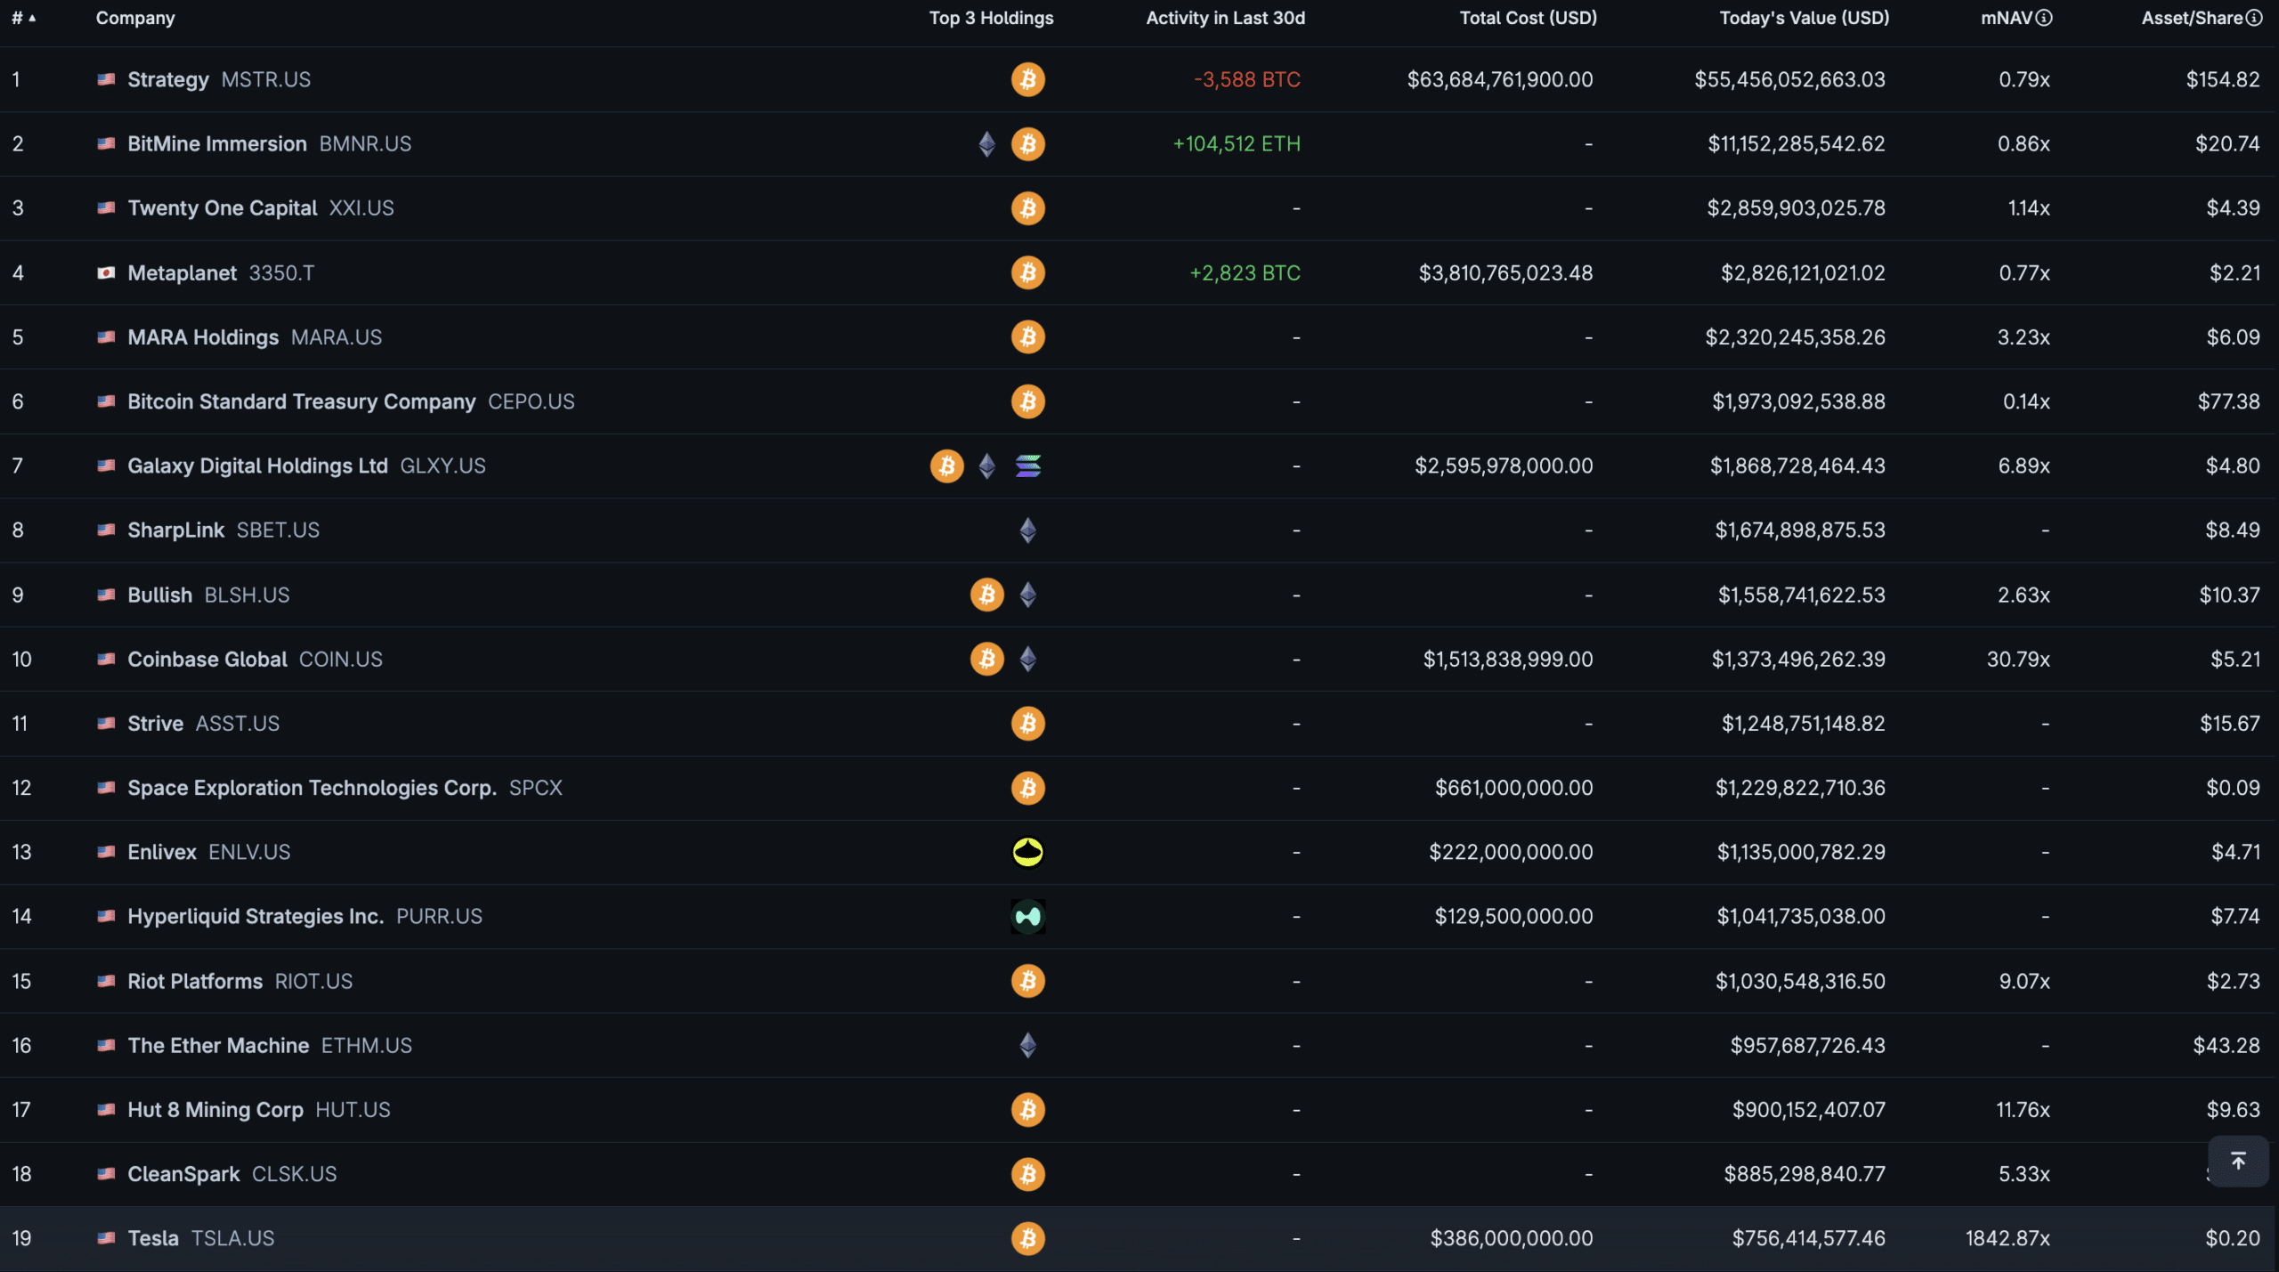
Task: Open the Coinbase Global company link
Action: coord(255,659)
